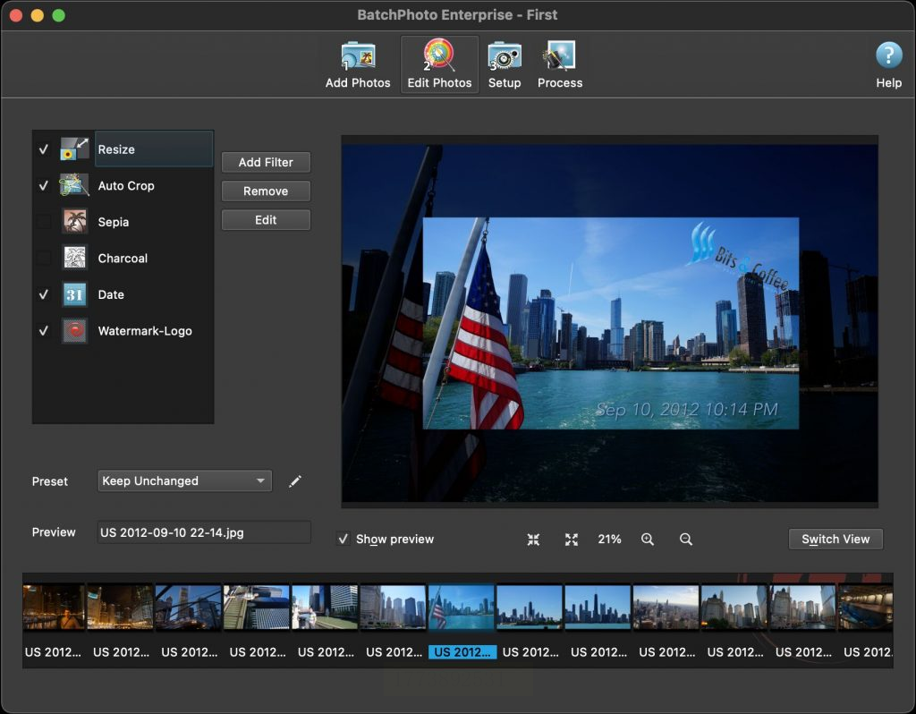Enable the Sepia filter checkbox
Screen dimensions: 916x714
click(44, 222)
